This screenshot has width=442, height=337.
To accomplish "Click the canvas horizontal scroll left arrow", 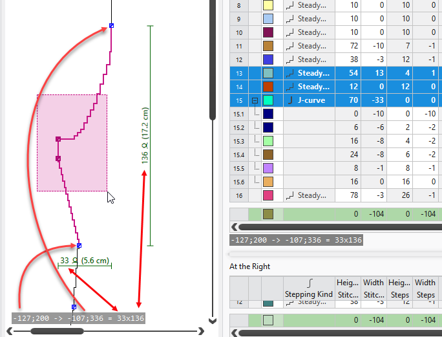I will click(x=12, y=331).
